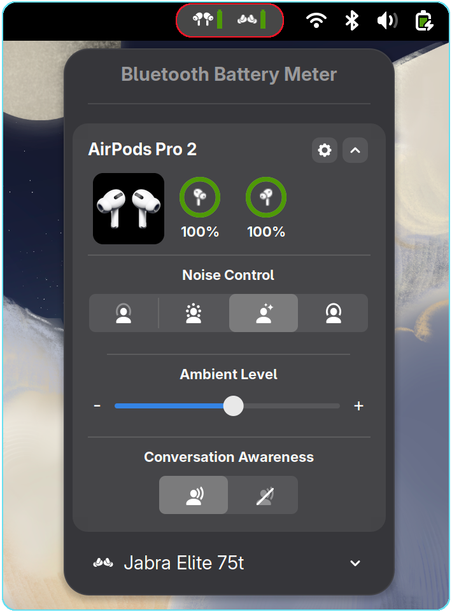Click the Ambient Level slider track
Viewport: 452px width, 612px height.
click(286, 406)
